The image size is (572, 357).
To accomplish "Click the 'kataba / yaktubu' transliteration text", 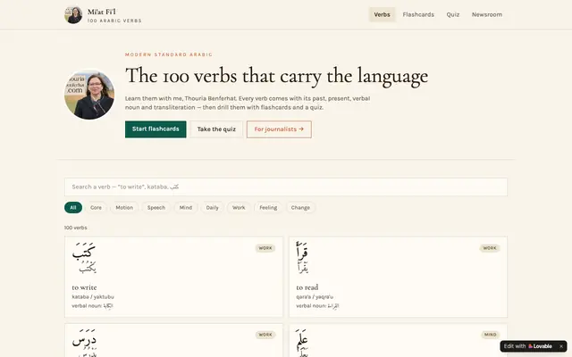I will 93,297.
